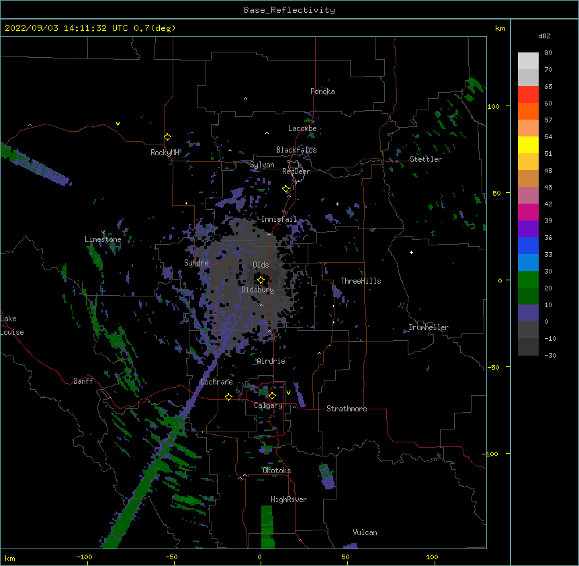The height and width of the screenshot is (566, 579).
Task: Click the Innisfail label
Action: (279, 219)
